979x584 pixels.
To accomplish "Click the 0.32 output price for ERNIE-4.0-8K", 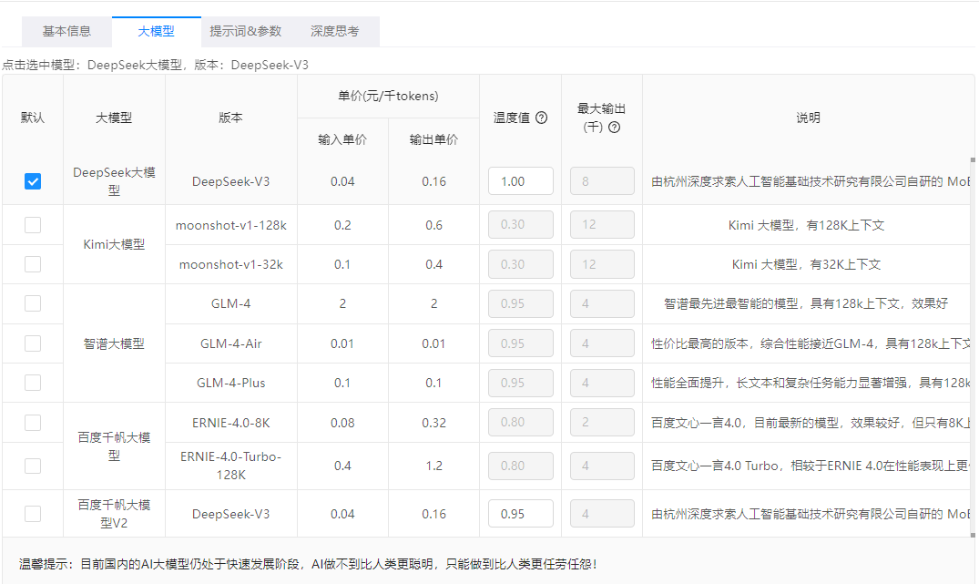I will pos(433,423).
